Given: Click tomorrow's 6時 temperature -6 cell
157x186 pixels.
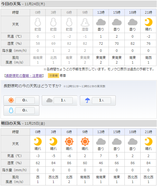Looking at the screenshot, I should pyautogui.click(x=69, y=156).
